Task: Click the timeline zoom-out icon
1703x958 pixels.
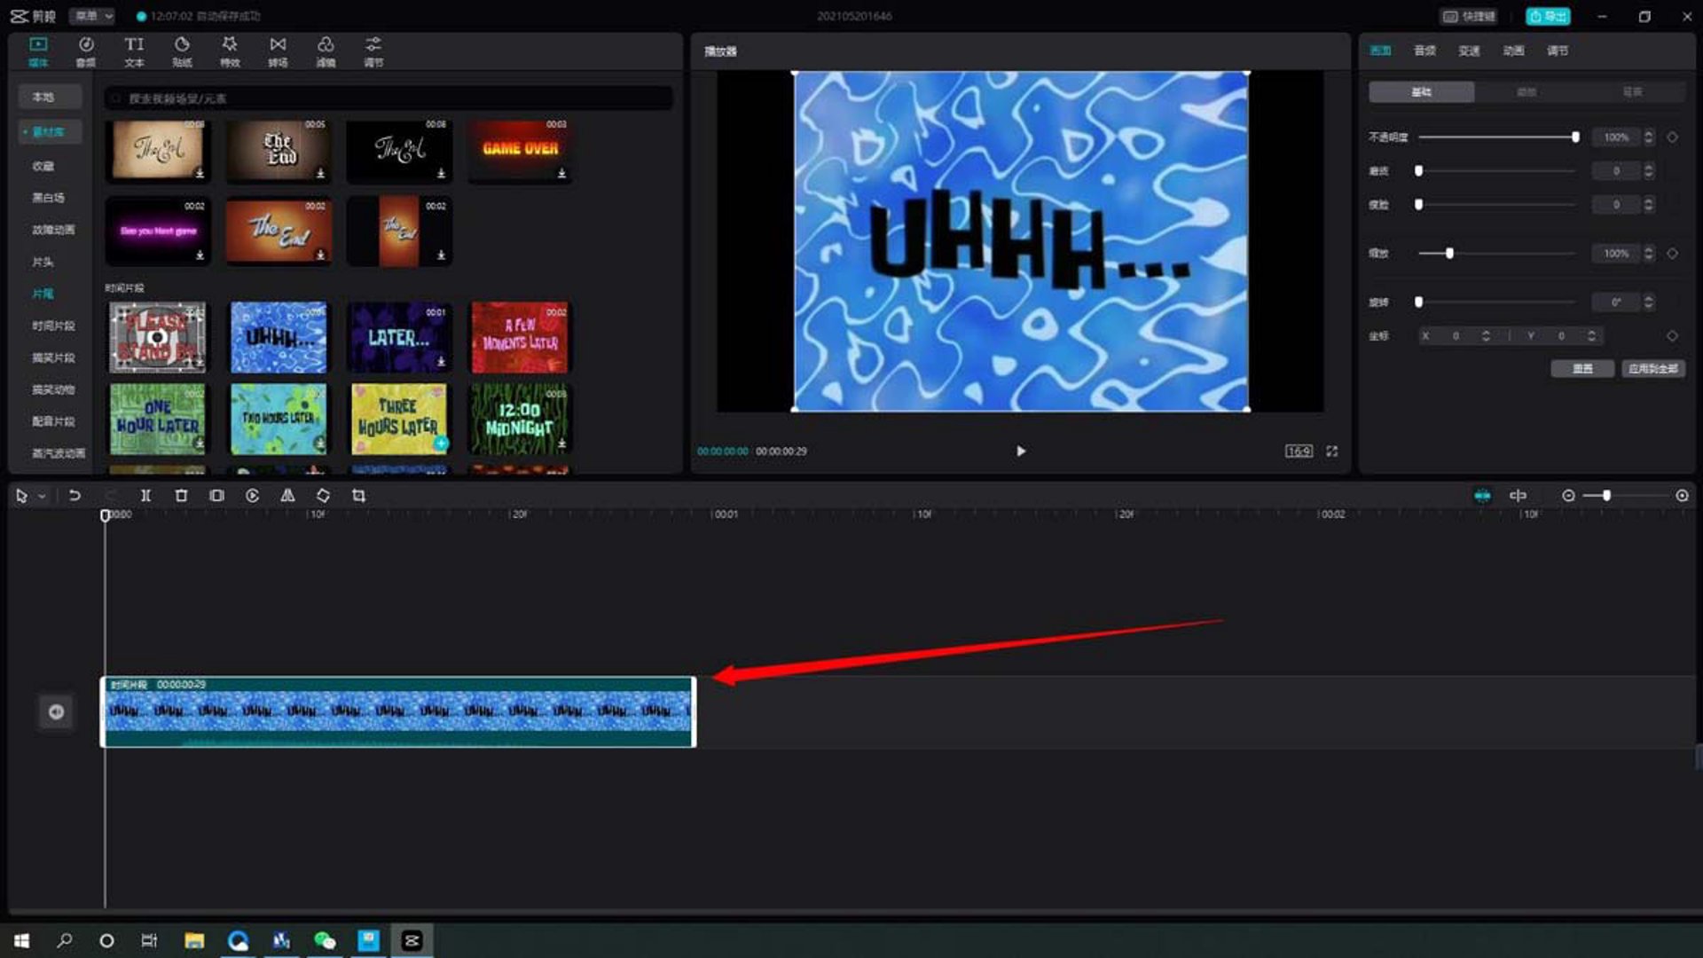Action: coord(1568,496)
